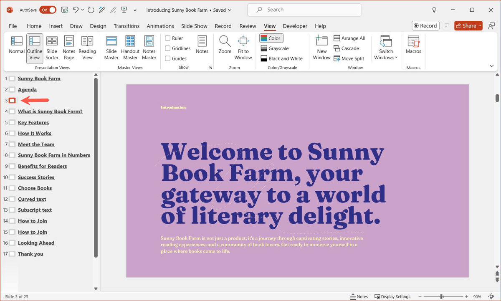Open the File tab
This screenshot has height=301, width=501.
point(13,26)
